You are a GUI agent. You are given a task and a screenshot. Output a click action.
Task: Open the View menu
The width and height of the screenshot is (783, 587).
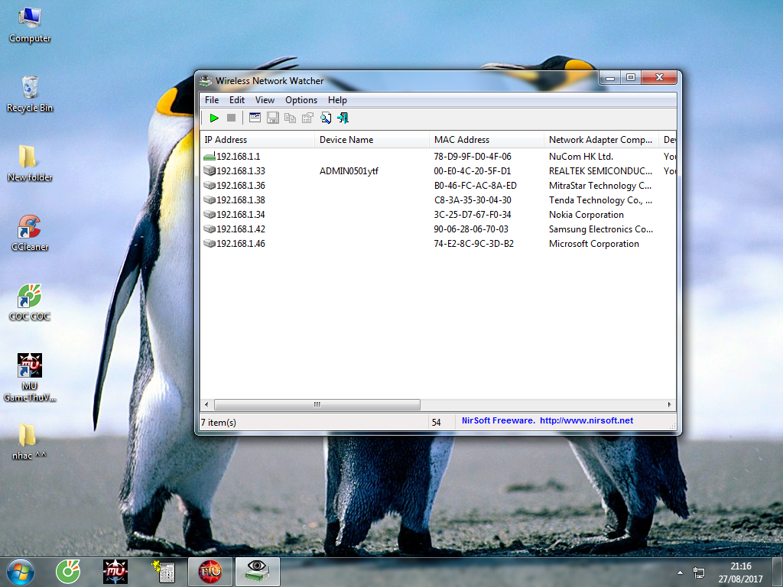[x=265, y=100]
